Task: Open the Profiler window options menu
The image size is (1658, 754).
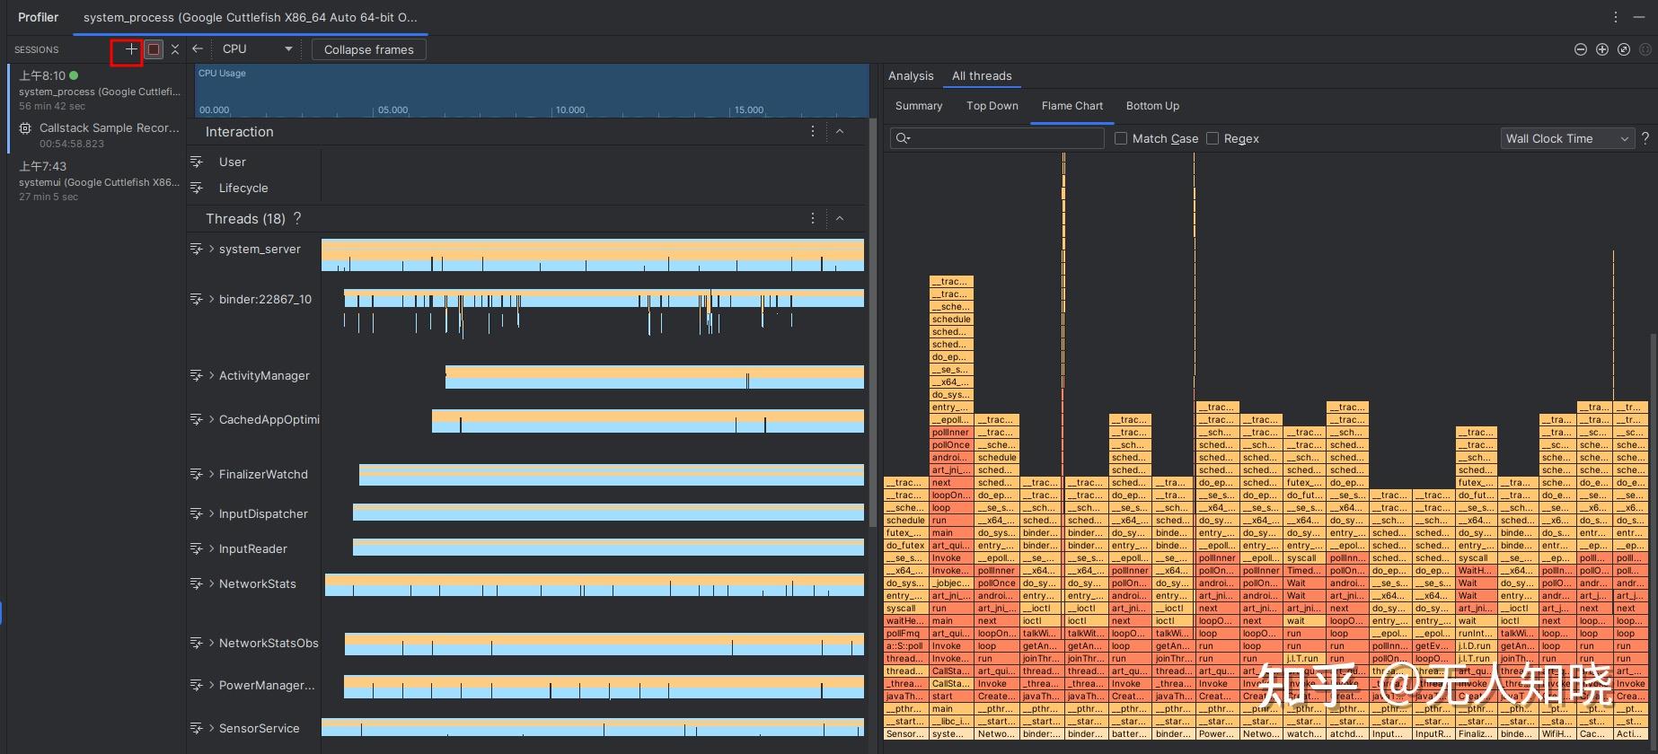Action: click(1616, 17)
